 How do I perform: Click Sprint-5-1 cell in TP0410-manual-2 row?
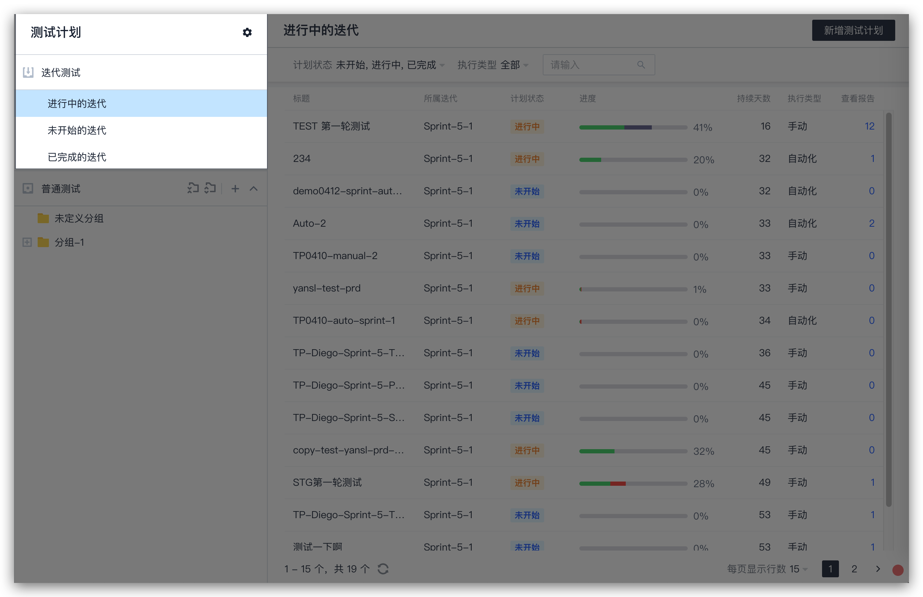click(448, 256)
